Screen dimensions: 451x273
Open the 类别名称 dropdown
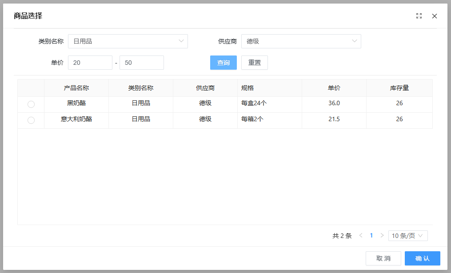click(x=128, y=41)
